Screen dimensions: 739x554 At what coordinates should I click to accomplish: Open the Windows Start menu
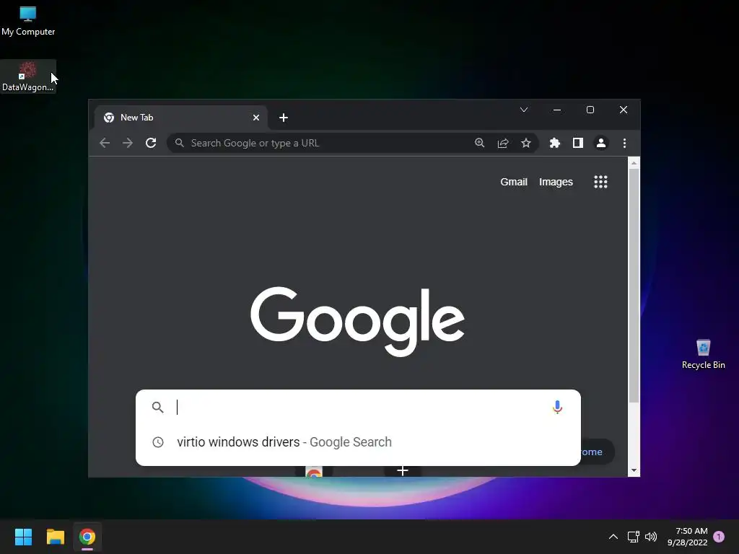(23, 537)
